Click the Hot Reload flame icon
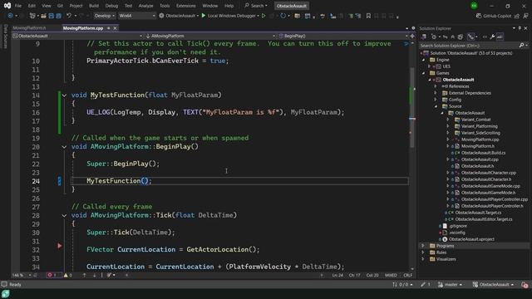532x299 pixels. pos(273,16)
